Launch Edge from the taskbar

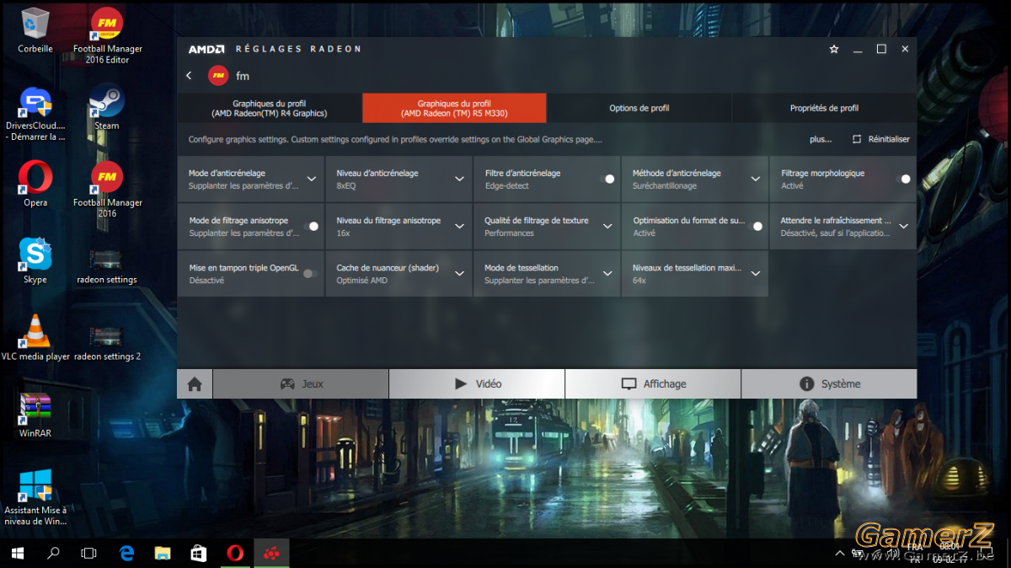click(127, 554)
